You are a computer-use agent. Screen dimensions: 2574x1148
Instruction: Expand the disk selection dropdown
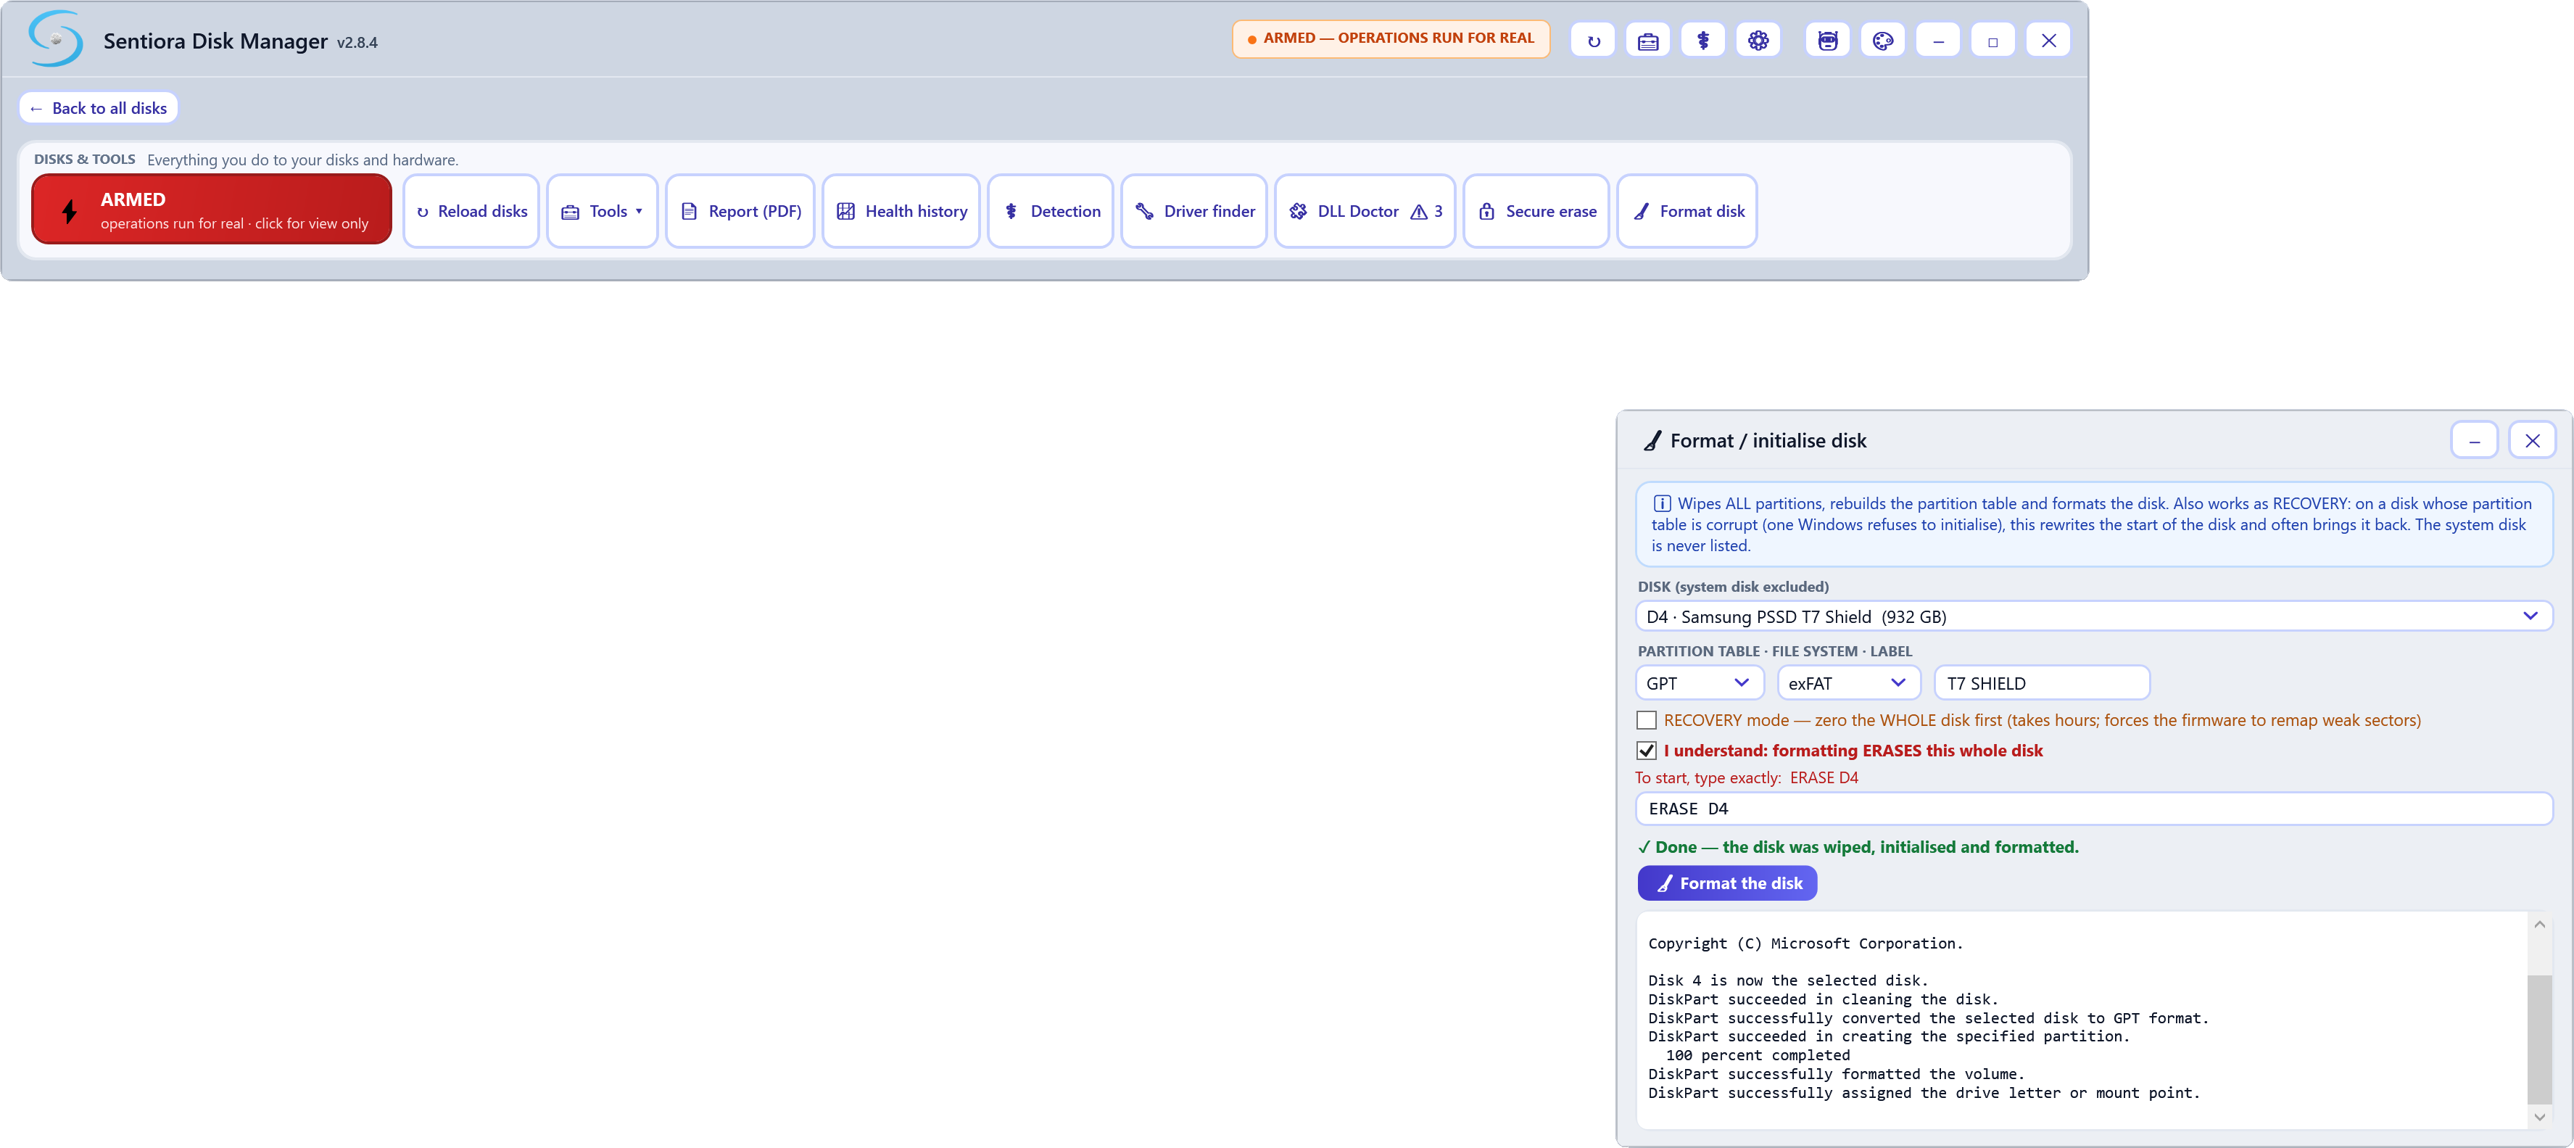(x=2093, y=616)
